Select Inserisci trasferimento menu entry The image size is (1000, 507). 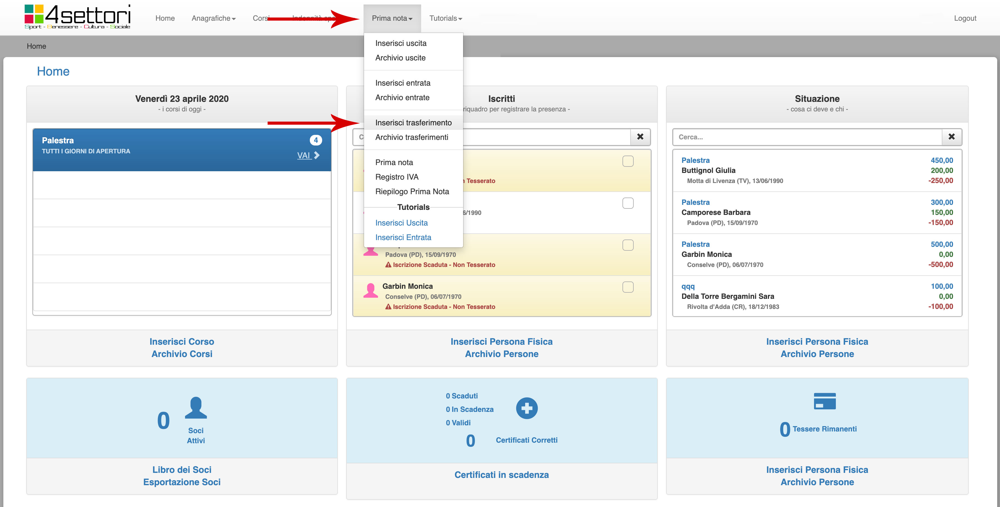(x=413, y=123)
